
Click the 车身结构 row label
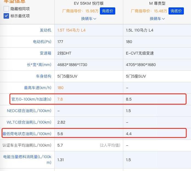click(43, 76)
